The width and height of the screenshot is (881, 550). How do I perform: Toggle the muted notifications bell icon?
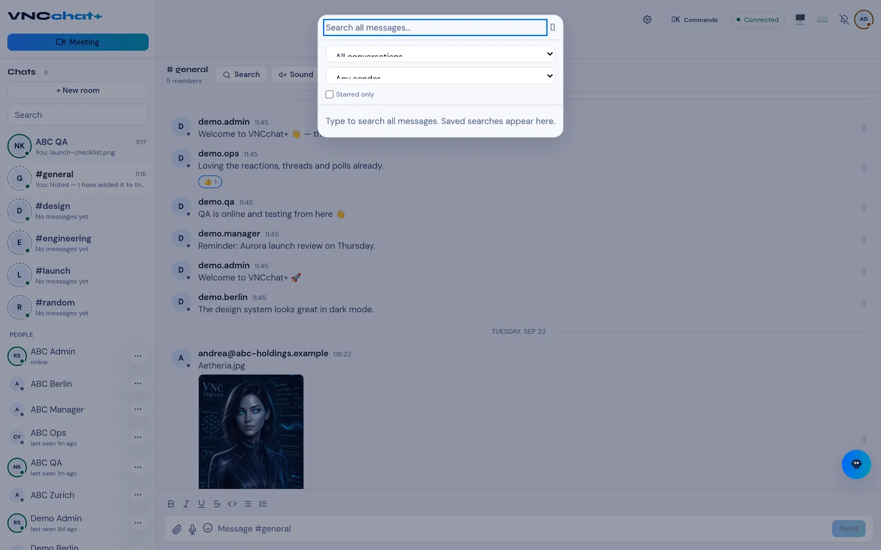[x=844, y=20]
